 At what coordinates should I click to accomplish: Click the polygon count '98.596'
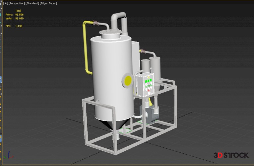point(20,15)
